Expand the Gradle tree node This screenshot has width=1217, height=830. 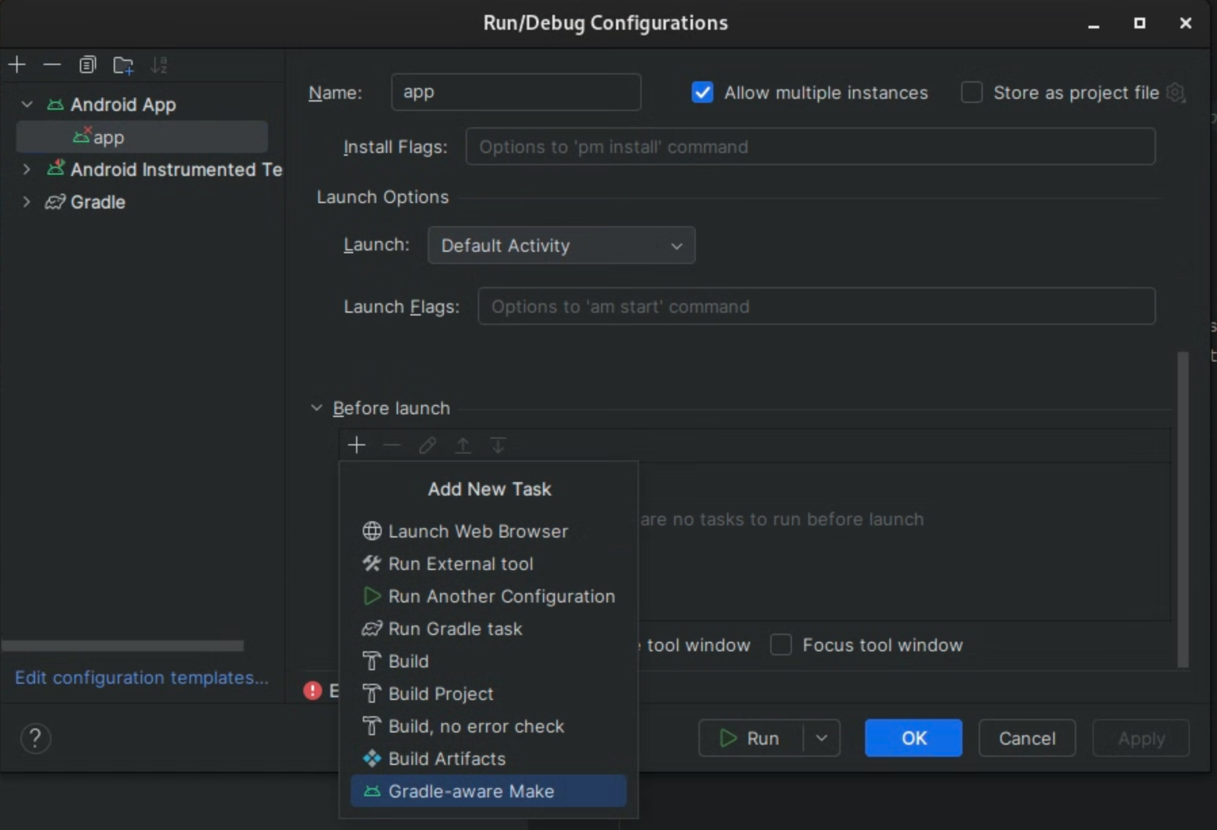pos(26,202)
